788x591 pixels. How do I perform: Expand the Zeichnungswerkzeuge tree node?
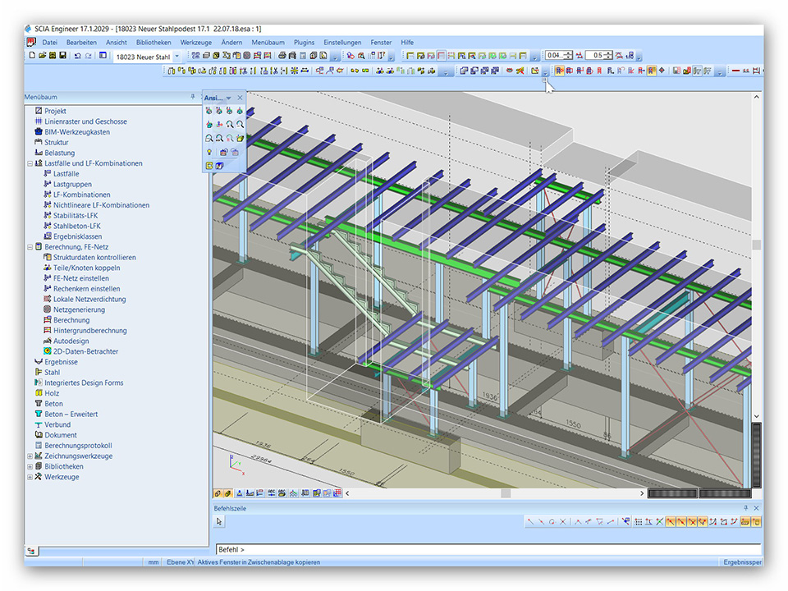[x=30, y=456]
